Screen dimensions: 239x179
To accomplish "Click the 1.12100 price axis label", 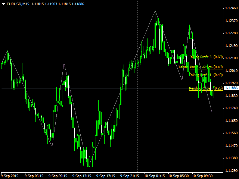I will coord(232,58).
